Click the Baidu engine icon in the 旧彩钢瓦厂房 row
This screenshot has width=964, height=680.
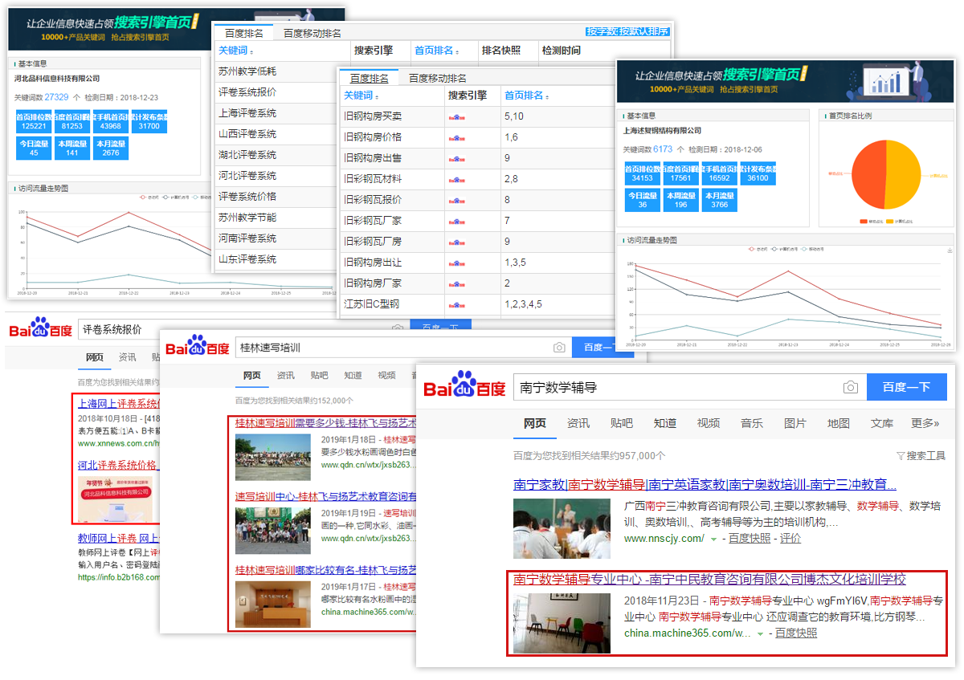[457, 242]
